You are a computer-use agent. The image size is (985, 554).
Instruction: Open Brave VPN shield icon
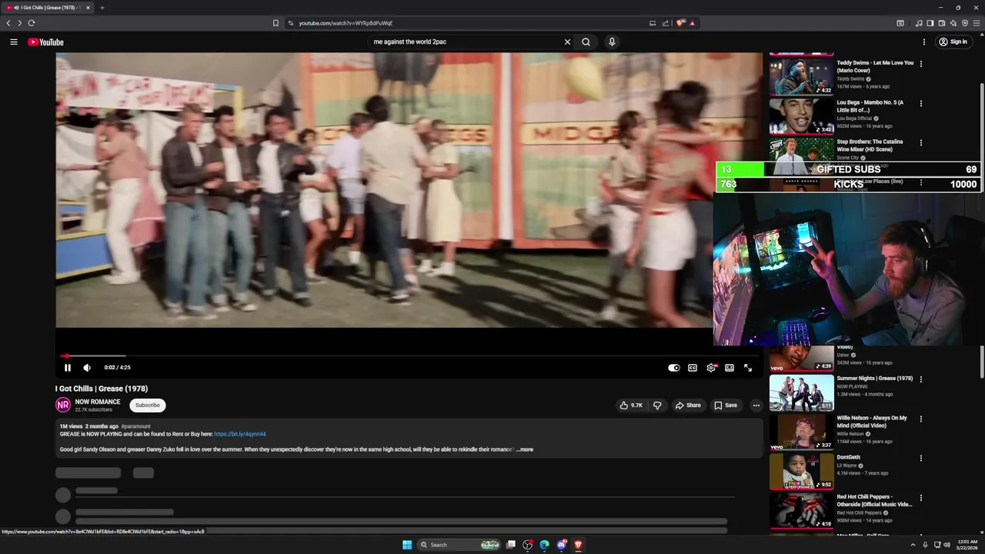(x=965, y=23)
